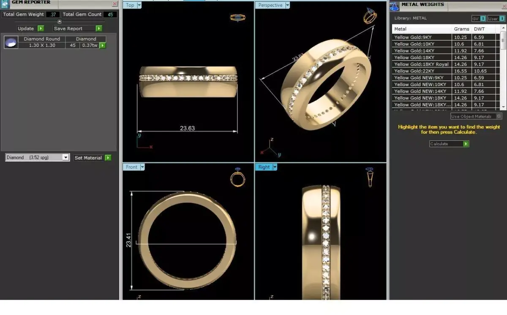The image size is (507, 315).
Task: Click the ring orientation icon in Top viewport
Action: pyautogui.click(x=237, y=18)
